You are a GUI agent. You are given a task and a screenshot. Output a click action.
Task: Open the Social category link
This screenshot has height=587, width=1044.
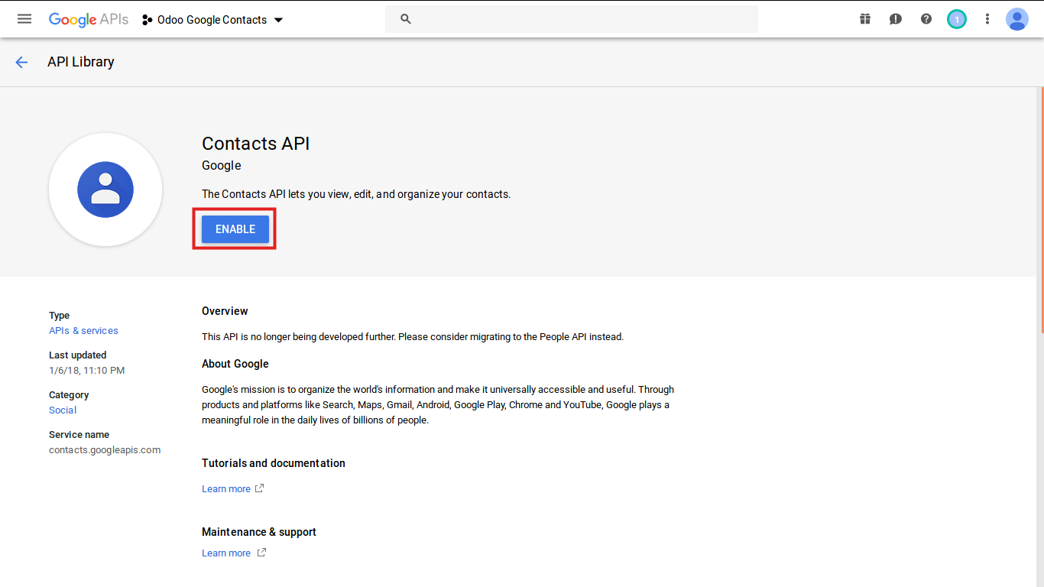[x=63, y=410]
